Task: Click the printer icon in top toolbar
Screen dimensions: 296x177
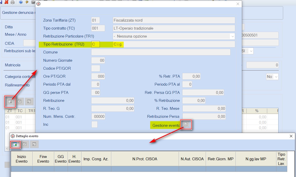Action: 13,2
